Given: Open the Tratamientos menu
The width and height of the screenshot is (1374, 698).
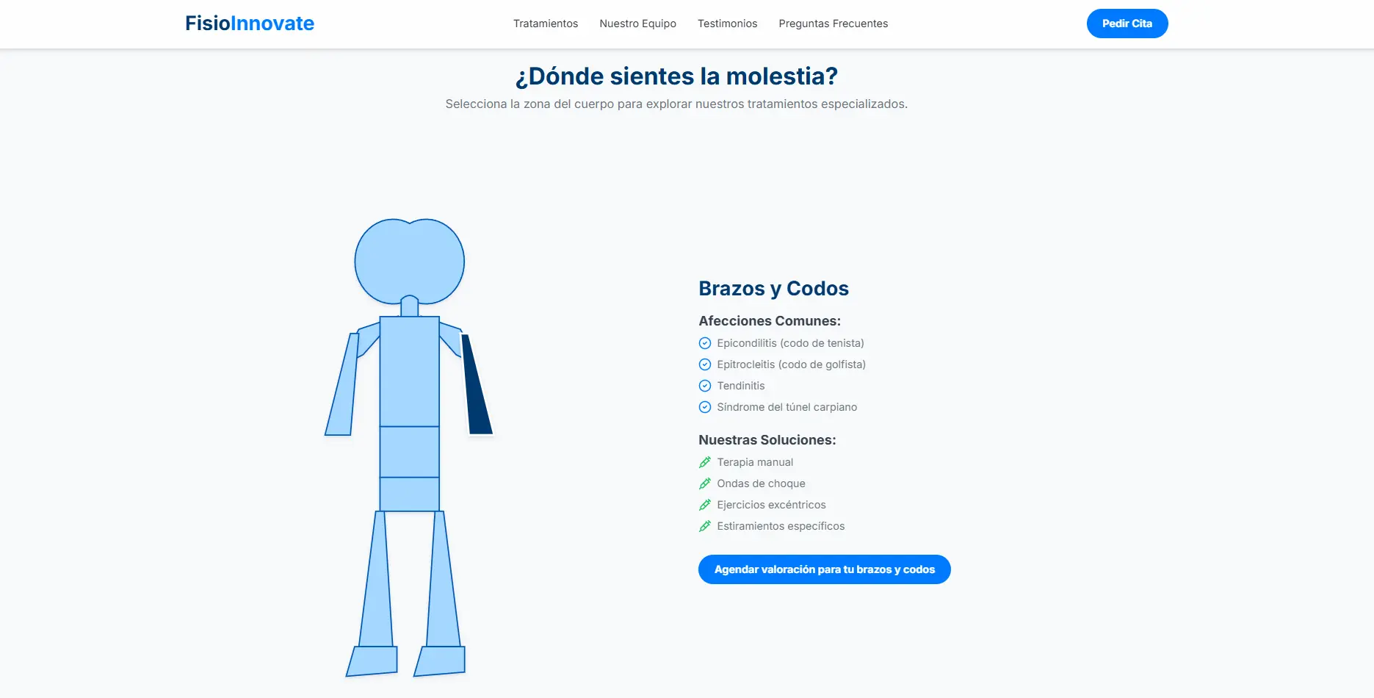Looking at the screenshot, I should click(545, 24).
